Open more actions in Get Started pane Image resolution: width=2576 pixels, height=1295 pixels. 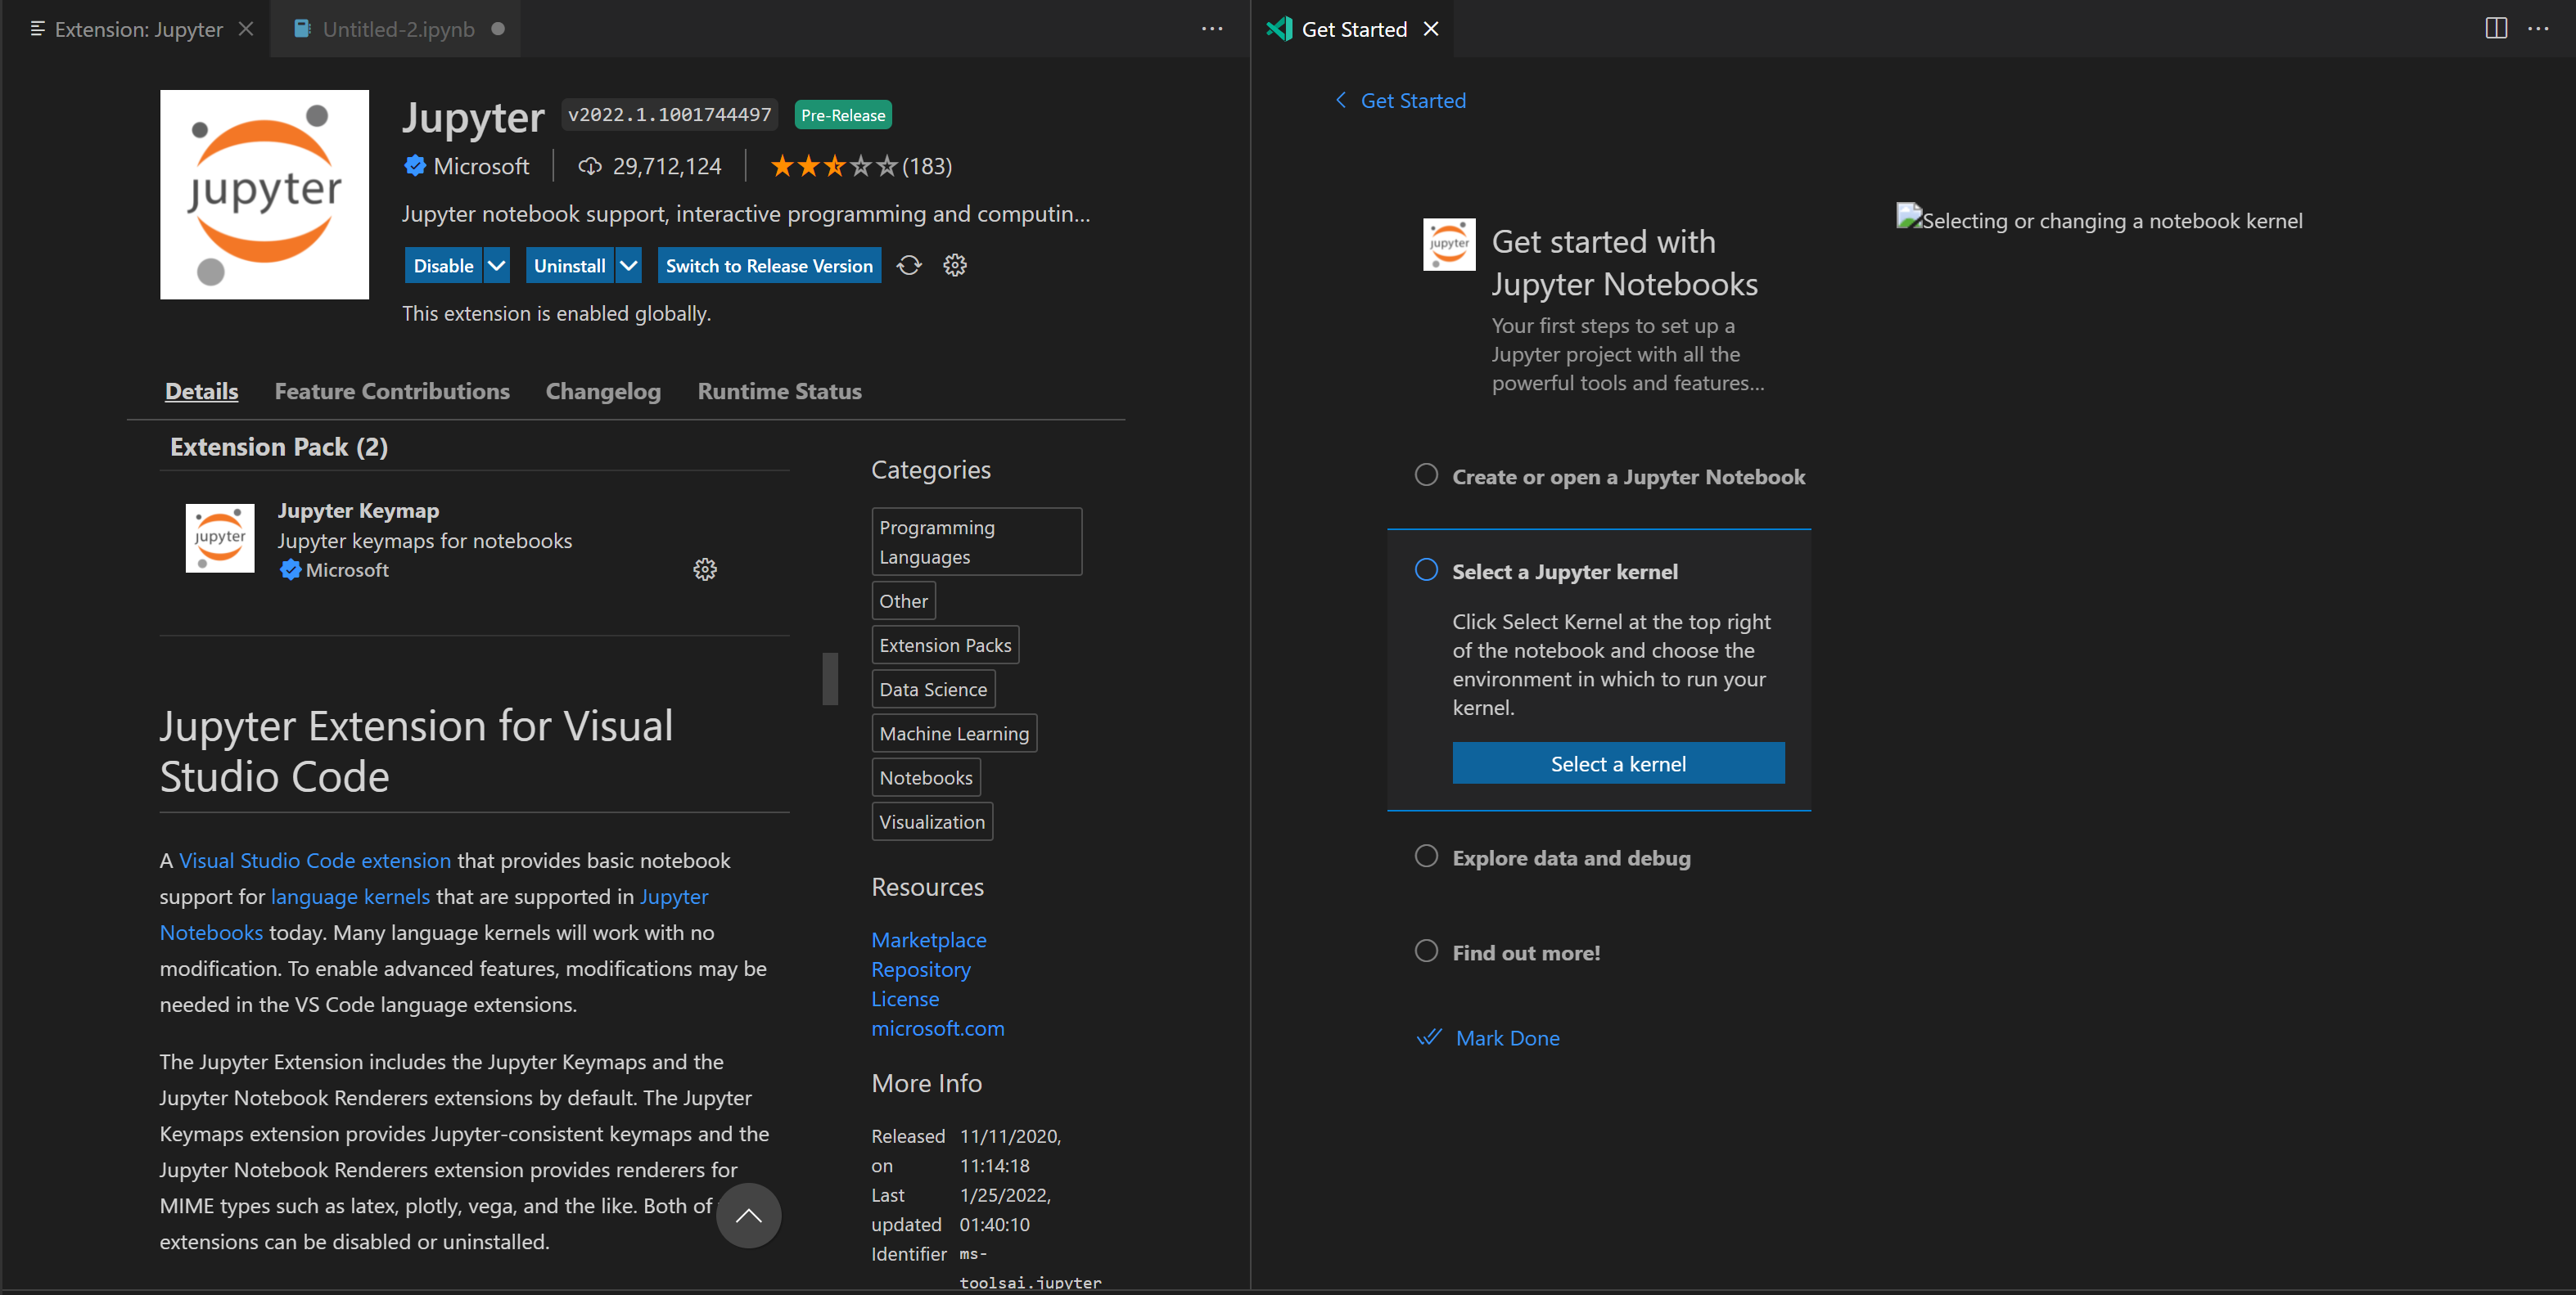click(x=2541, y=29)
